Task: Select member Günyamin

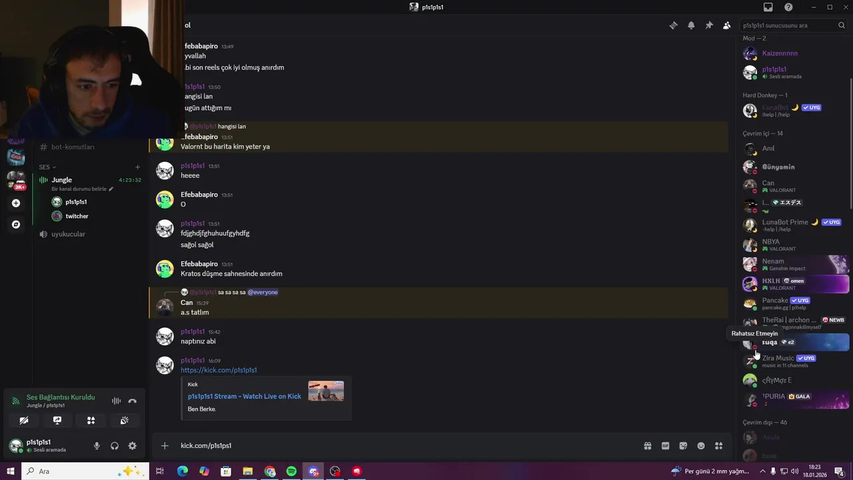Action: [796, 167]
